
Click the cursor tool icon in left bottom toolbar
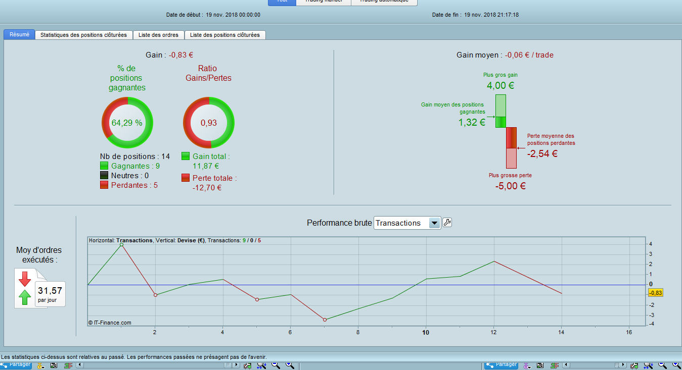click(x=40, y=365)
